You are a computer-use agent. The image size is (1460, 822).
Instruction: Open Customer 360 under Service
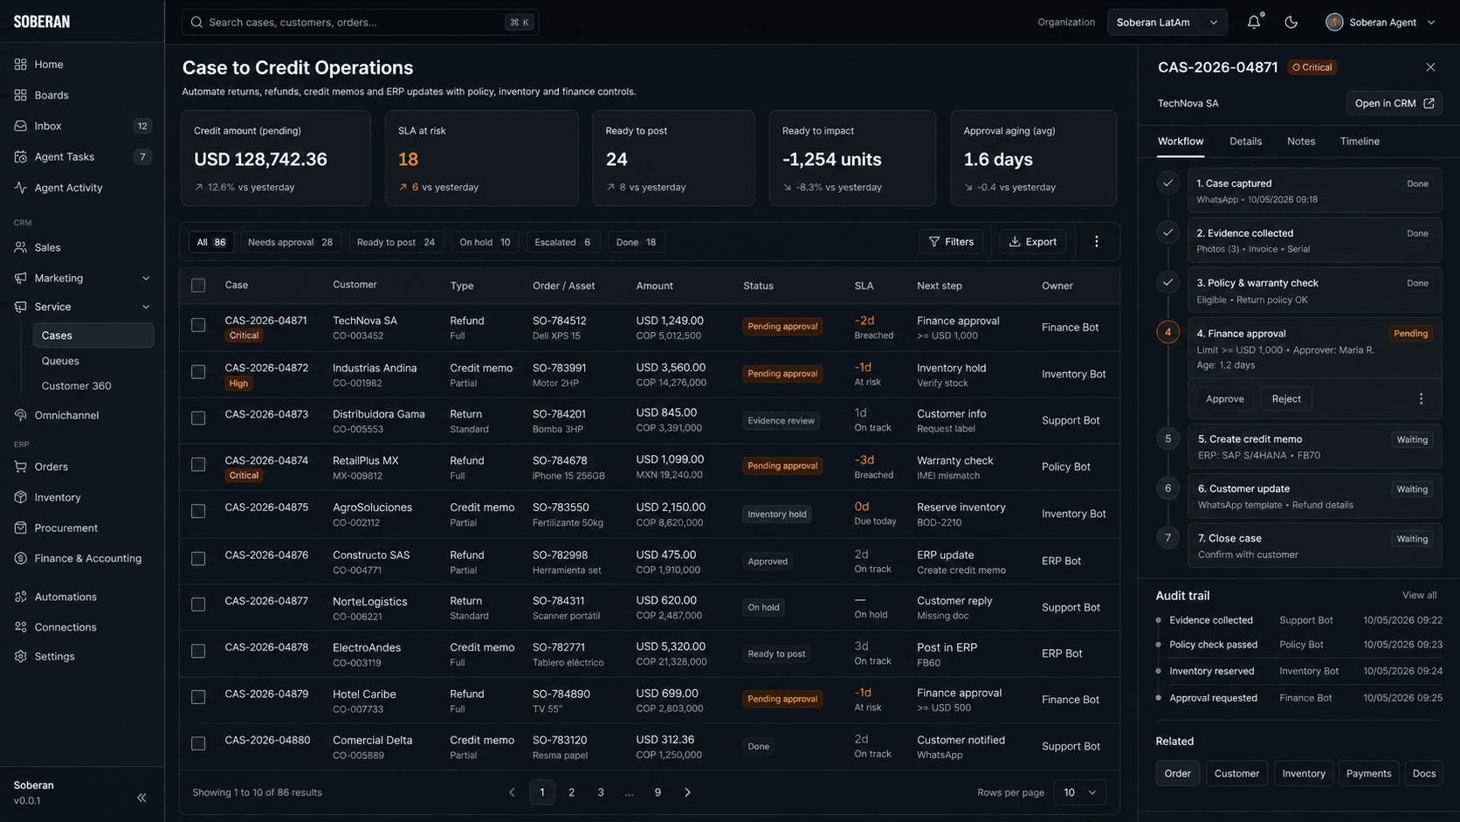pyautogui.click(x=76, y=386)
